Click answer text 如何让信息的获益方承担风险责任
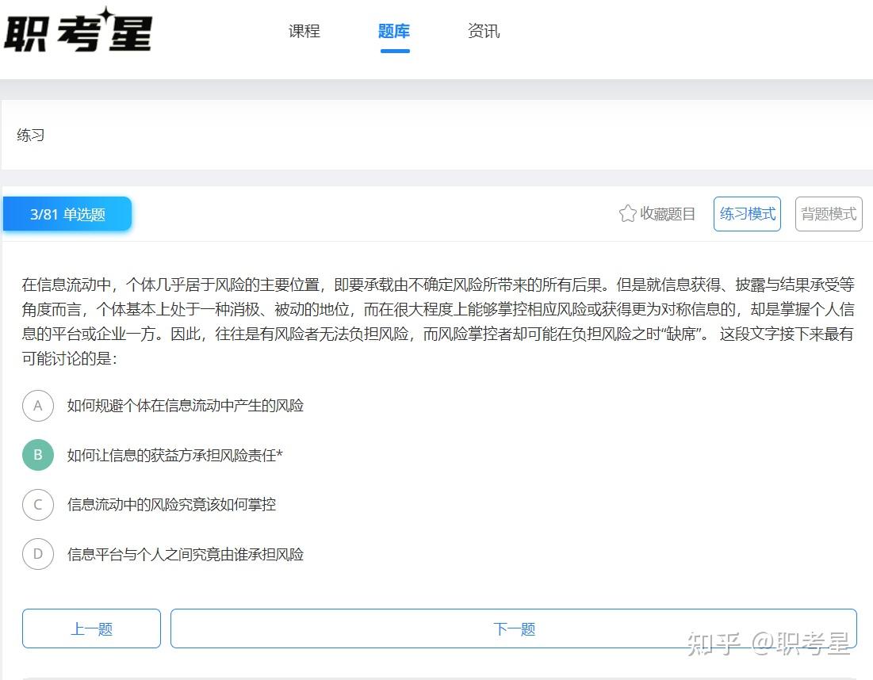Image resolution: width=873 pixels, height=680 pixels. [174, 455]
